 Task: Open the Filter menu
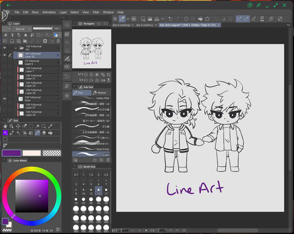96,12
